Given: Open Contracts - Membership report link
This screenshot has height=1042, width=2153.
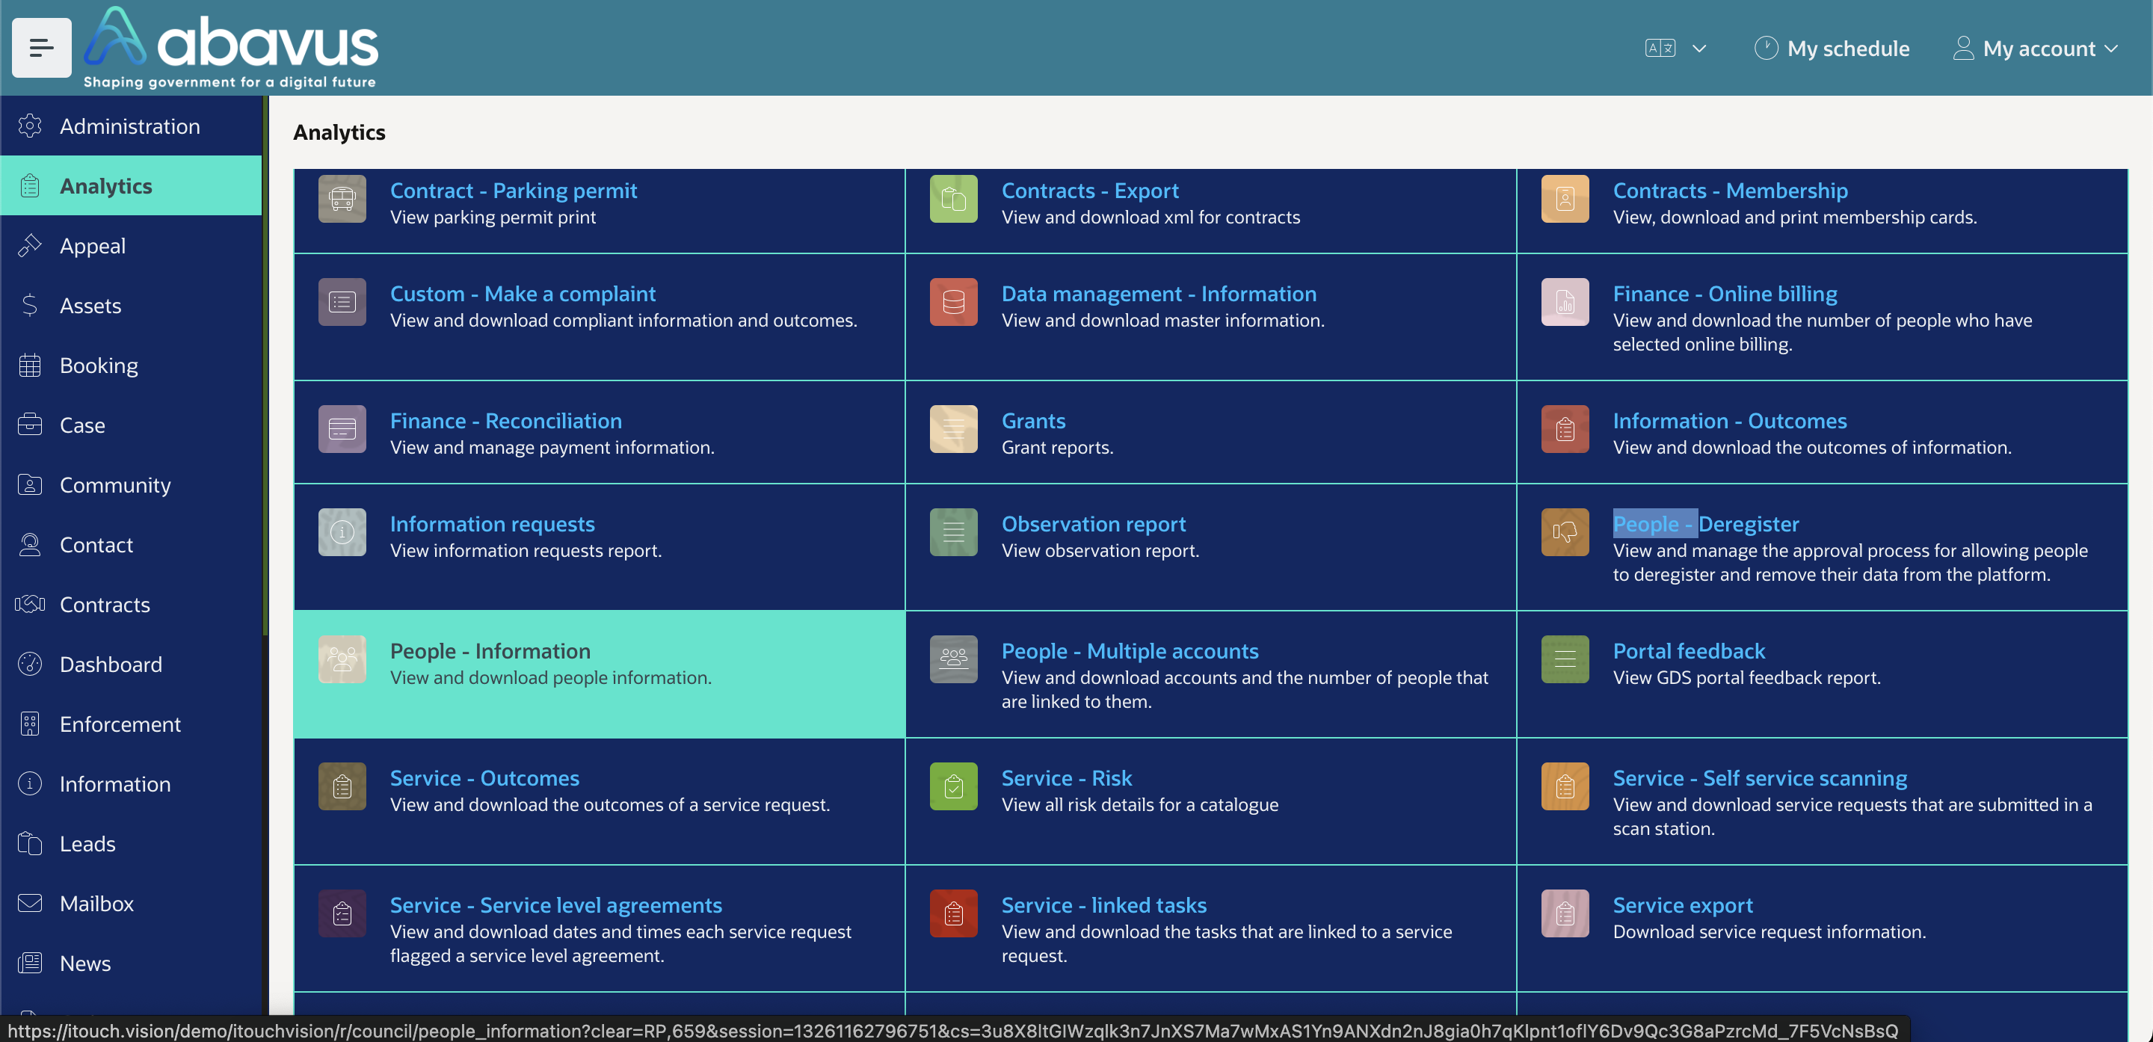Looking at the screenshot, I should coord(1730,191).
